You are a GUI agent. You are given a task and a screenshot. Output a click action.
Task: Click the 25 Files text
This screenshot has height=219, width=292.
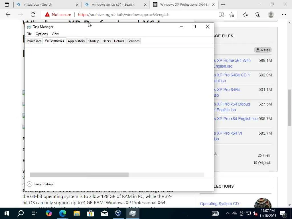[264, 155]
